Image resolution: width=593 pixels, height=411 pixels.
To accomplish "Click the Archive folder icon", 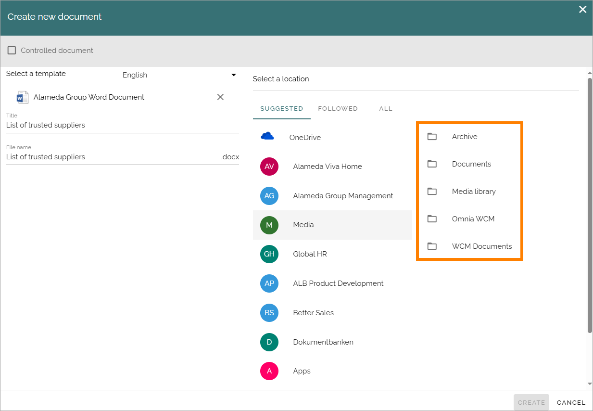I will [432, 137].
